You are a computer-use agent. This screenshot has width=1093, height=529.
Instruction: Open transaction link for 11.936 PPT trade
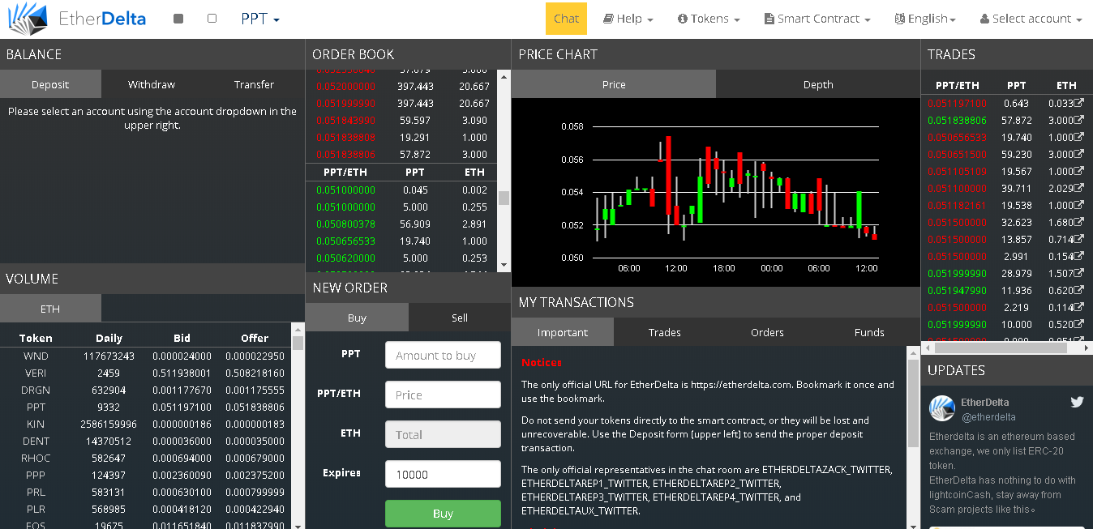click(1078, 290)
